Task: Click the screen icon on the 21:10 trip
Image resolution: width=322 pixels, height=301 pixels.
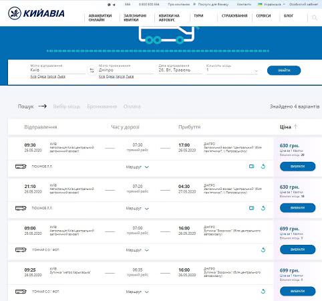Action: point(251,208)
